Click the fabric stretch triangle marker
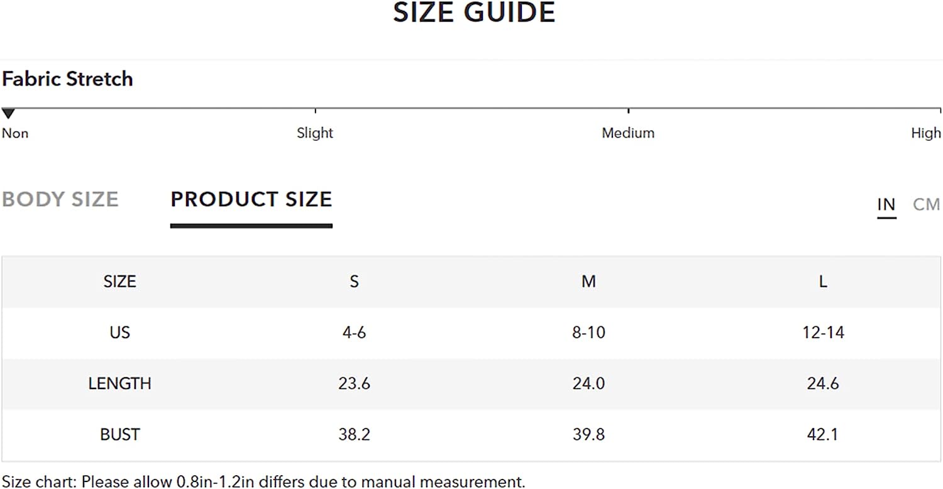Image resolution: width=943 pixels, height=489 pixels. (x=8, y=114)
